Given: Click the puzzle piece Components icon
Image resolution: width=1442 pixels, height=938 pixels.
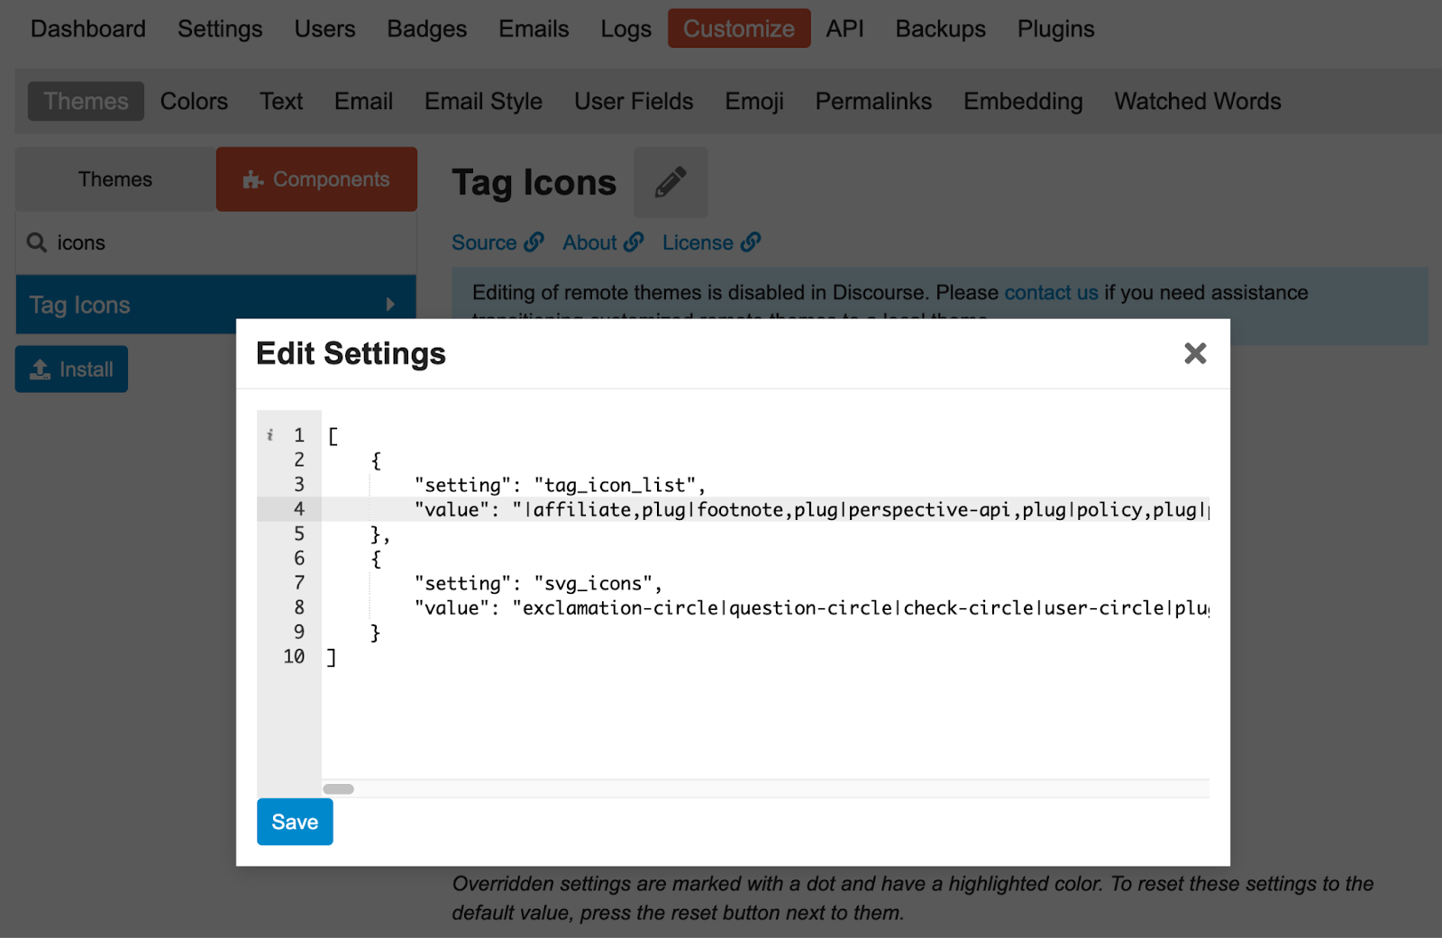Looking at the screenshot, I should [253, 179].
